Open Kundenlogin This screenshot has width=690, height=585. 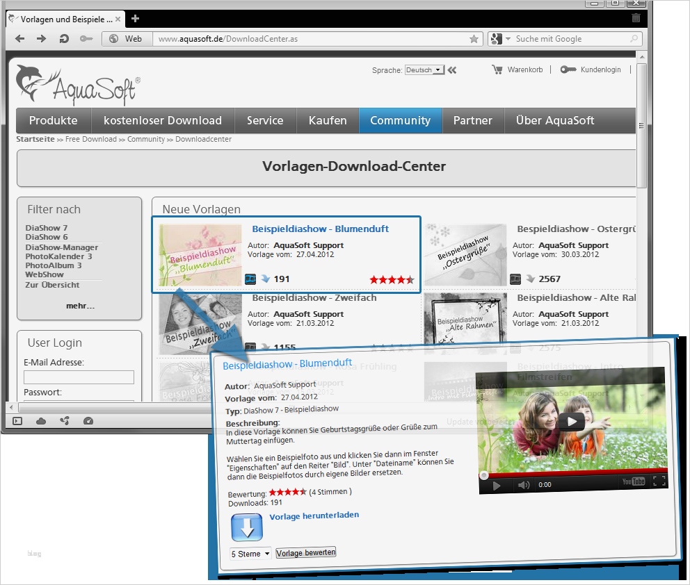coord(591,69)
